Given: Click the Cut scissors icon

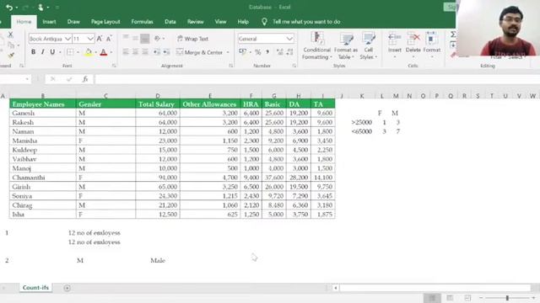Looking at the screenshot, I should 10,35.
